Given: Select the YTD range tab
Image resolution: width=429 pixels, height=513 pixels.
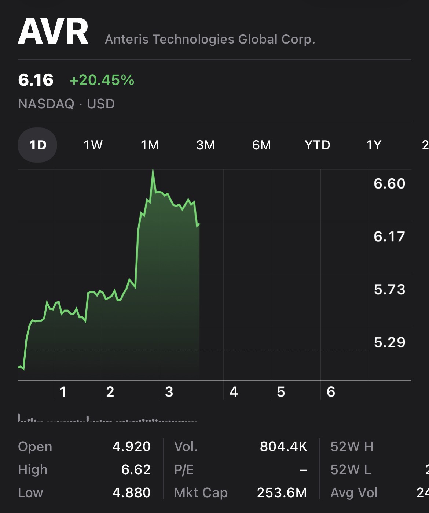Looking at the screenshot, I should click(318, 145).
